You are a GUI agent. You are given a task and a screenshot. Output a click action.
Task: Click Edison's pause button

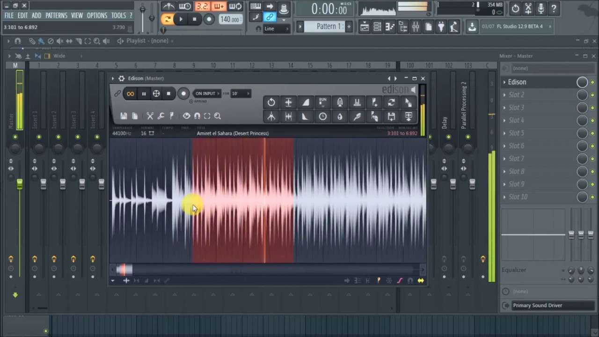[x=144, y=94]
